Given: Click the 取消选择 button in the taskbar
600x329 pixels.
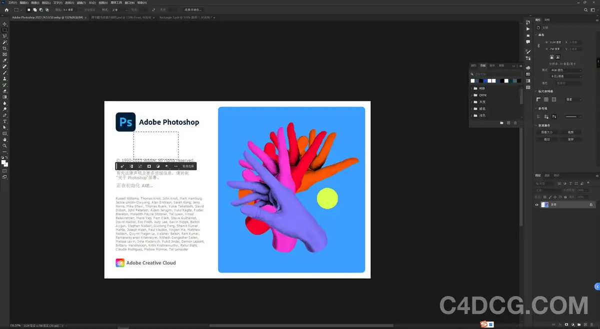Looking at the screenshot, I should pos(187,166).
